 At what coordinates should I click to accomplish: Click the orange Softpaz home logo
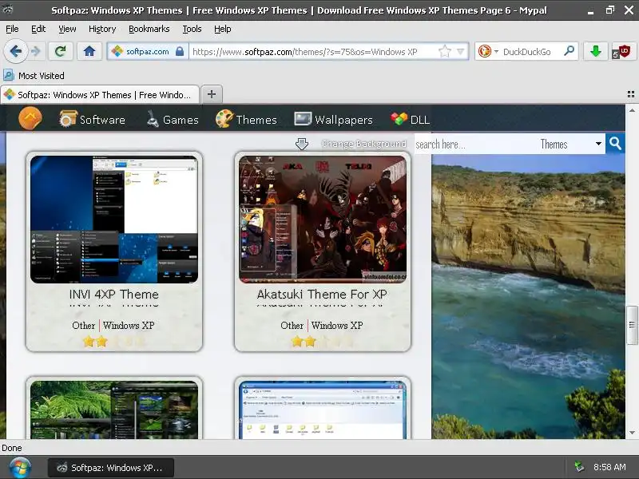pos(30,118)
